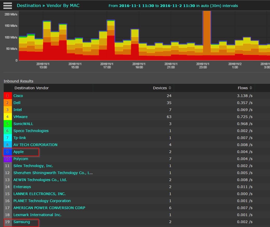Click the 3.138 /s flows value

245,96
